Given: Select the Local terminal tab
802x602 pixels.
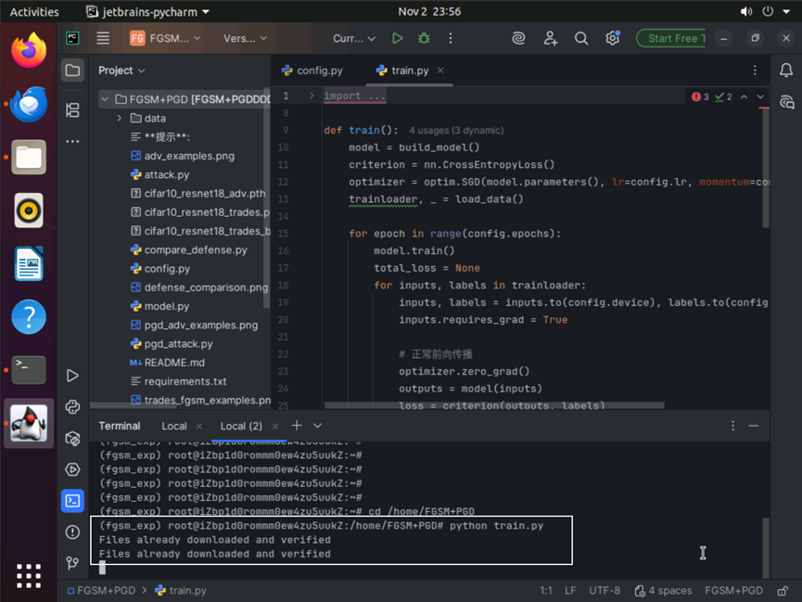Looking at the screenshot, I should [173, 426].
